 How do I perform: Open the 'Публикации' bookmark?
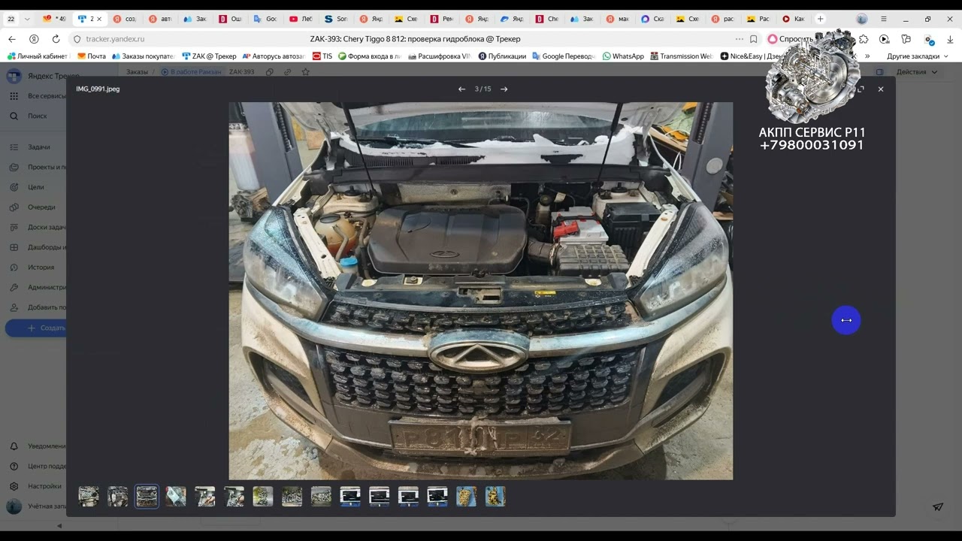point(502,56)
